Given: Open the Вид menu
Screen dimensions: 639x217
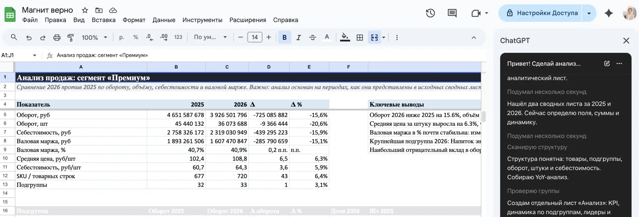Looking at the screenshot, I should click(79, 20).
